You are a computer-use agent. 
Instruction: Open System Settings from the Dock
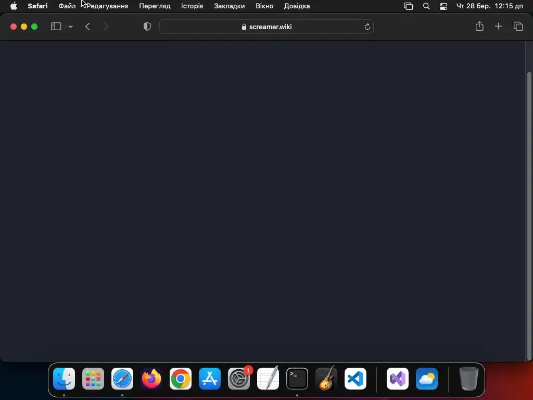[x=239, y=379]
